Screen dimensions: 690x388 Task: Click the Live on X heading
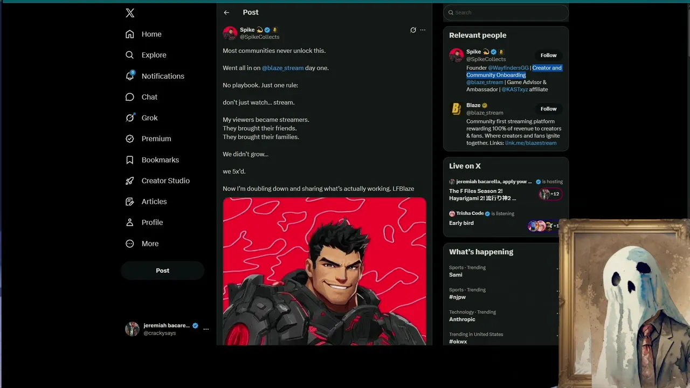(465, 166)
